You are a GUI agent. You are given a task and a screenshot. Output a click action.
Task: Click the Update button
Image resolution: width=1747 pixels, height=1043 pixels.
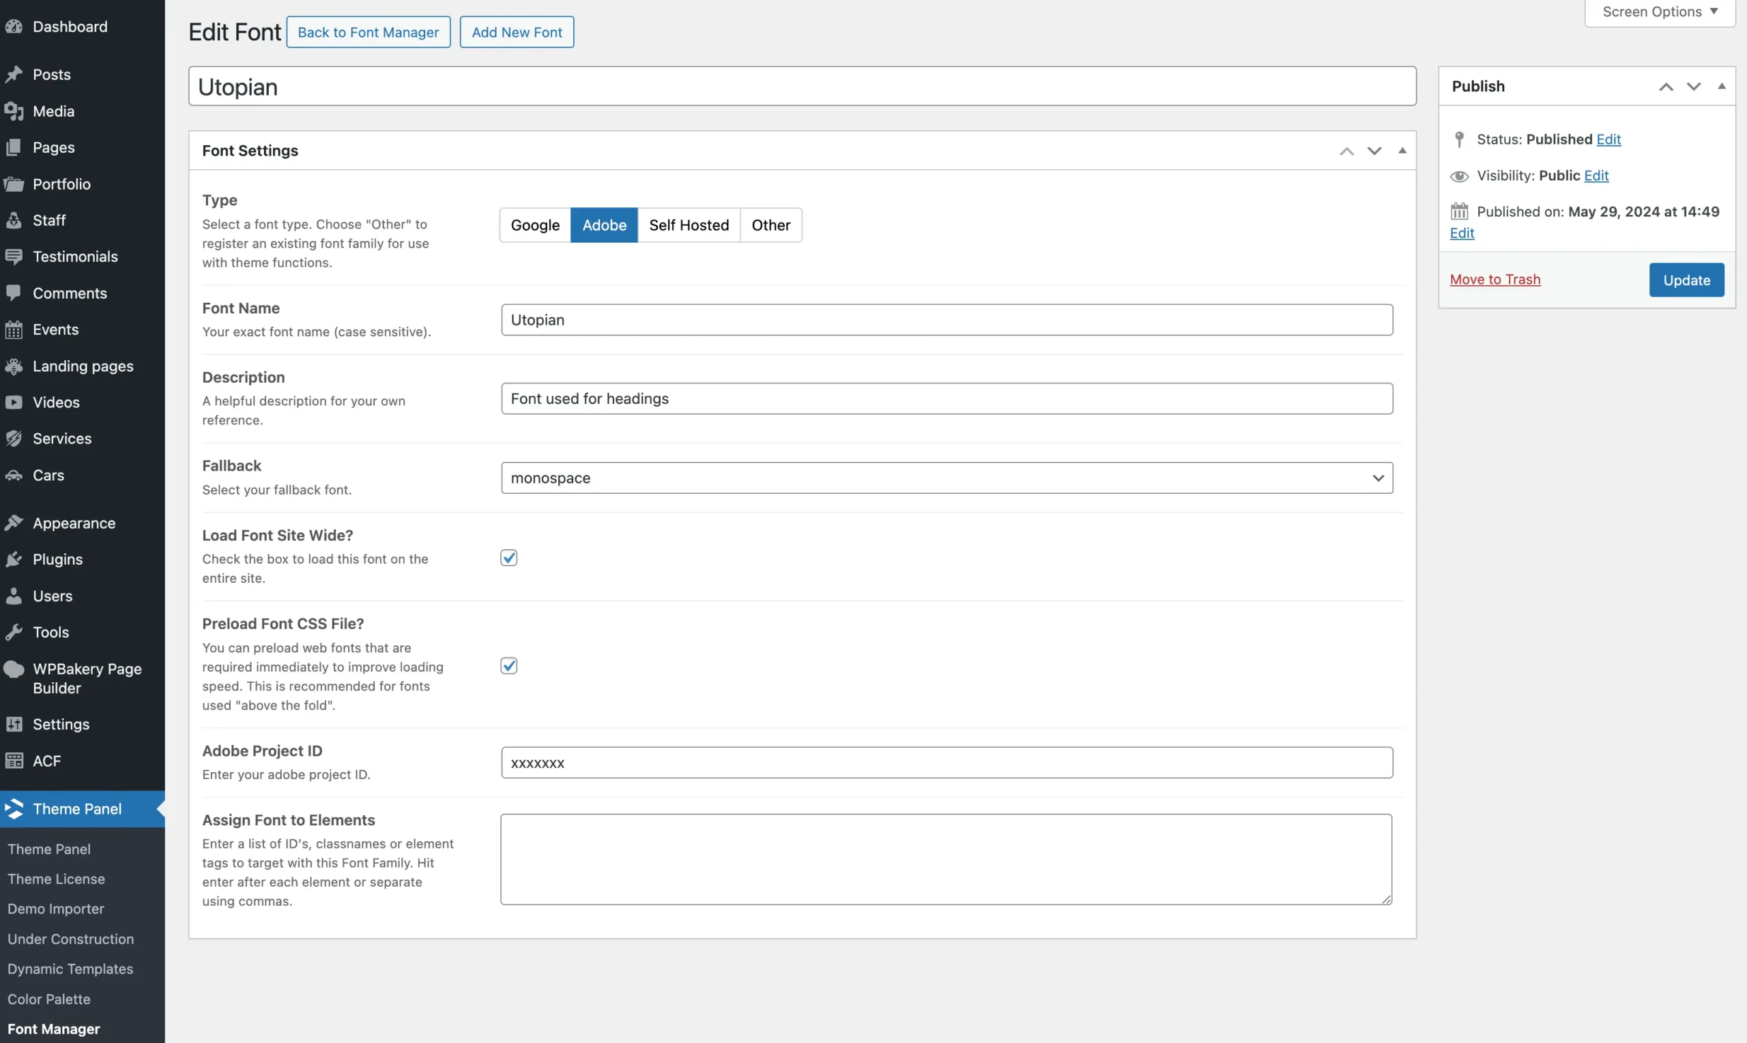pyautogui.click(x=1686, y=280)
